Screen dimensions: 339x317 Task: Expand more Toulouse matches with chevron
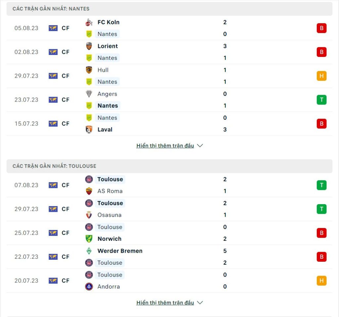coord(200,303)
